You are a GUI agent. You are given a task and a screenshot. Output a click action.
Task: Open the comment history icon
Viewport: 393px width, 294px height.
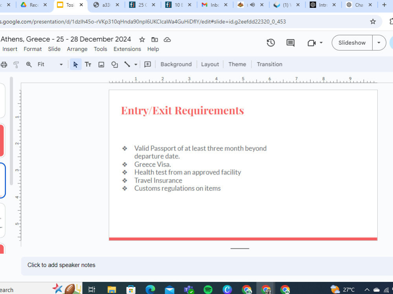coord(290,43)
